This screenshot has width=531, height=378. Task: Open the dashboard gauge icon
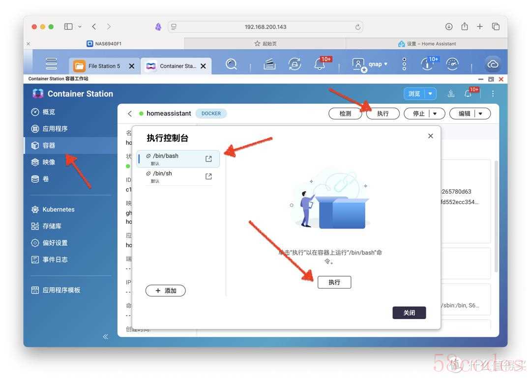(452, 64)
